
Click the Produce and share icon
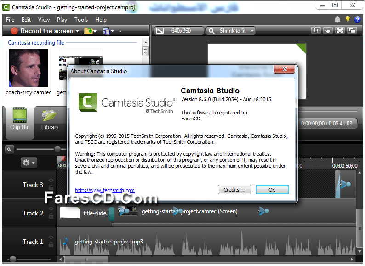pos(106,31)
